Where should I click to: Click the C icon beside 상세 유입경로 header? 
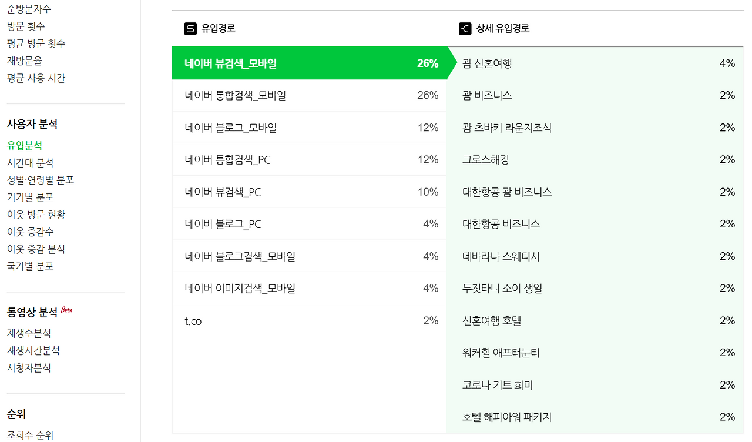pos(464,28)
